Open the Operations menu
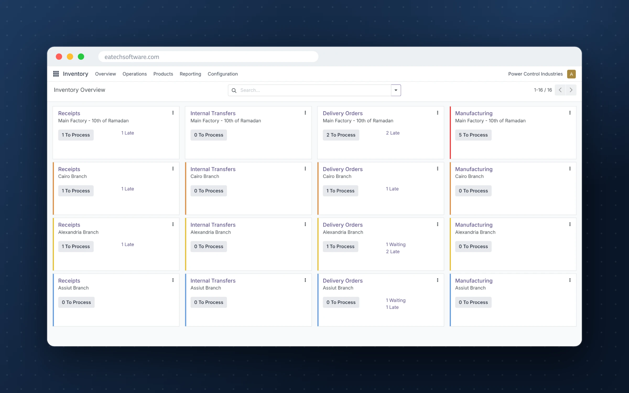Viewport: 629px width, 393px height. (135, 74)
